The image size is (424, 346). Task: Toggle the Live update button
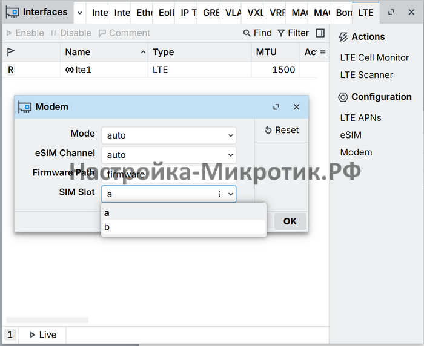coord(43,335)
